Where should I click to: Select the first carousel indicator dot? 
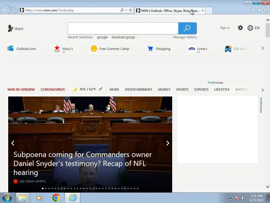coord(43,188)
